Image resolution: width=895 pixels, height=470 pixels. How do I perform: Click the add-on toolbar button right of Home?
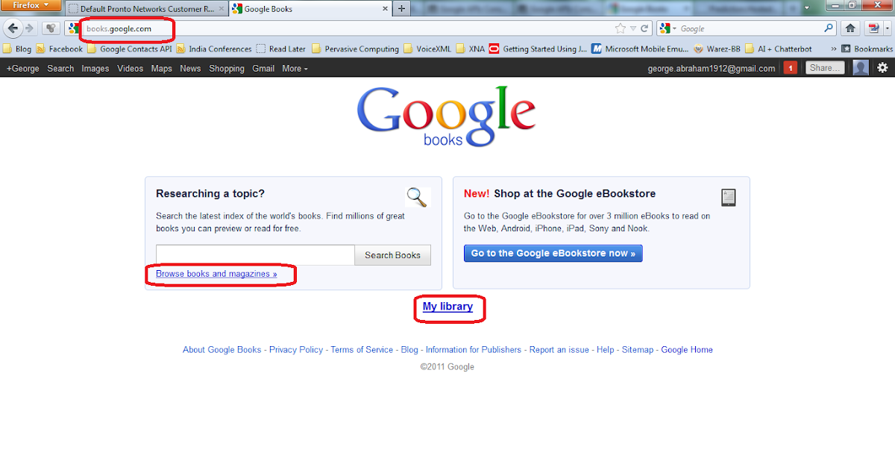point(872,28)
